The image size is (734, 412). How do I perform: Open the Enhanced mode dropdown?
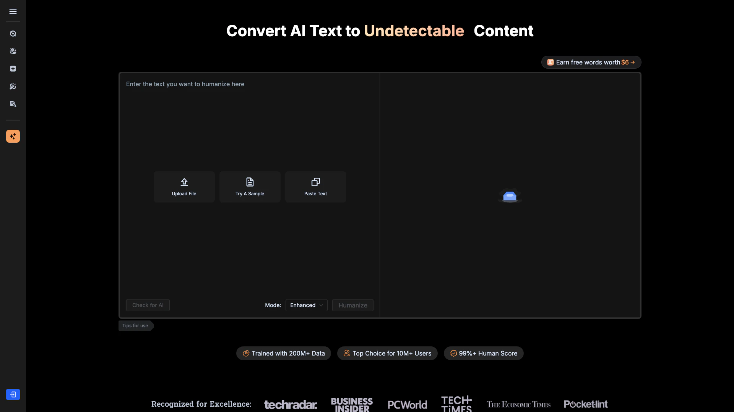306,305
